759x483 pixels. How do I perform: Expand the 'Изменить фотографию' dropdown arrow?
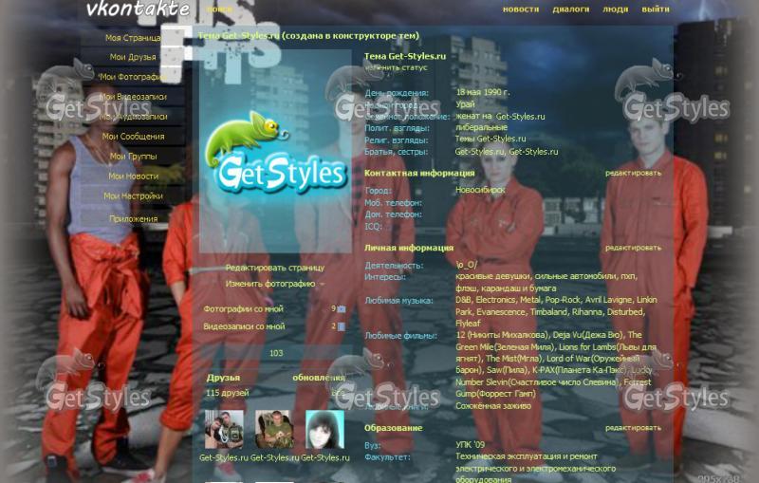(322, 284)
